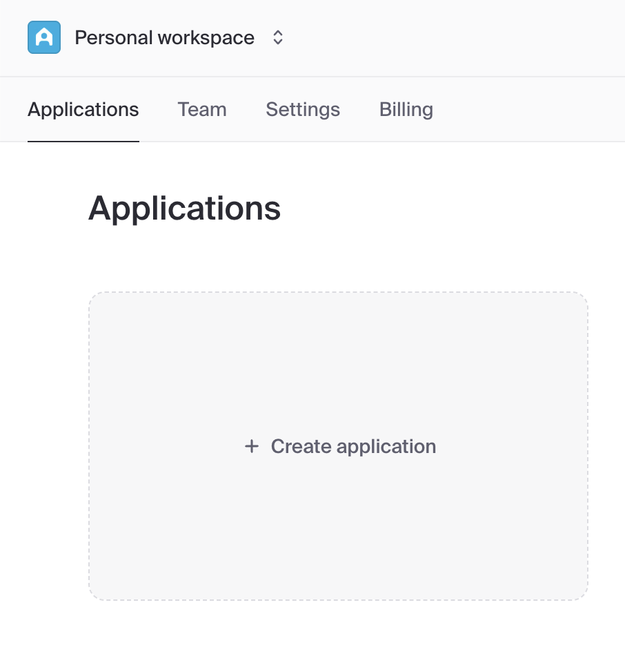625x645 pixels.
Task: Click the white figure inside the workspace logo
Action: pyautogui.click(x=44, y=39)
